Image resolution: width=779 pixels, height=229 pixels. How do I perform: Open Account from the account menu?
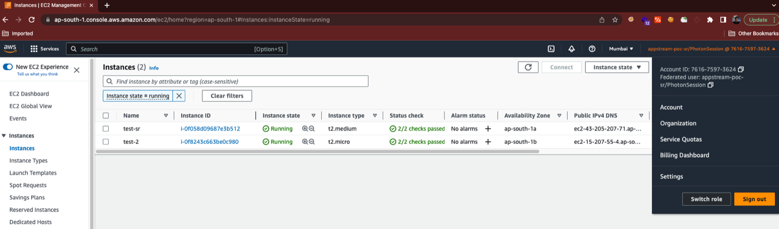coord(671,107)
